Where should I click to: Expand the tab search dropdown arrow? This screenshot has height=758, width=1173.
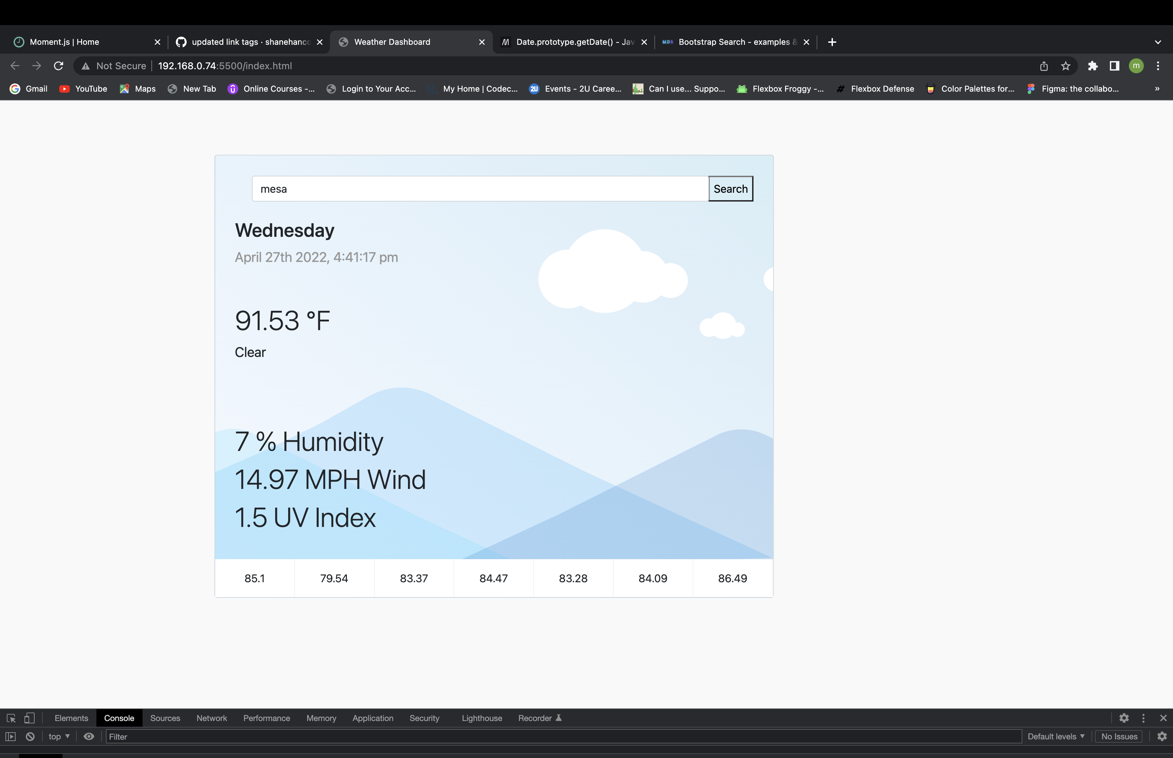pos(1158,42)
